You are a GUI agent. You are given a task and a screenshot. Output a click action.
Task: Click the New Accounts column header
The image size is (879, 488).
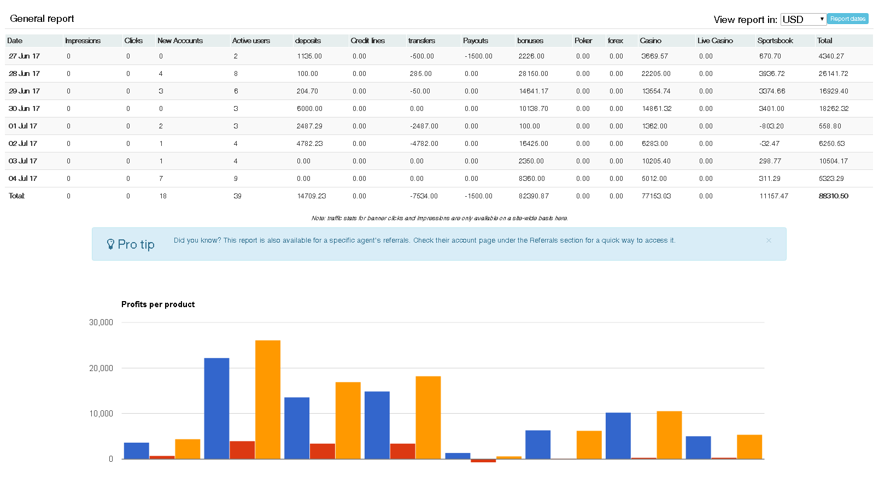[x=180, y=41]
